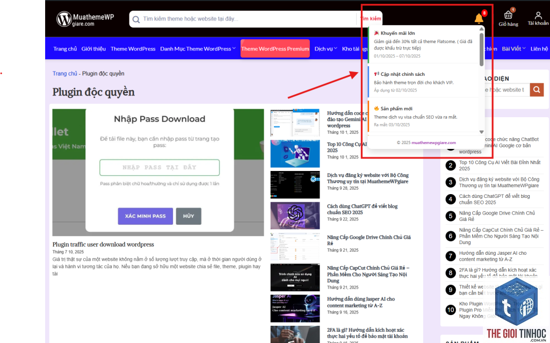Open Nâng Cấp CapCut middle-column link

[x=368, y=274]
